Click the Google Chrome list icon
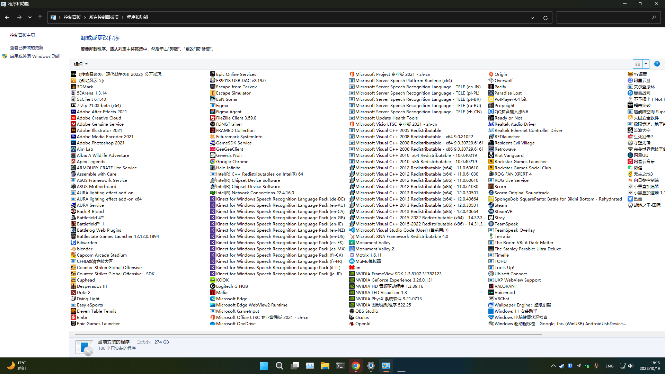Image resolution: width=665 pixels, height=374 pixels. [212, 162]
